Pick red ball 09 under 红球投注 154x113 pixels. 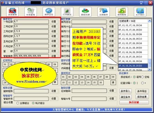pos(55,65)
